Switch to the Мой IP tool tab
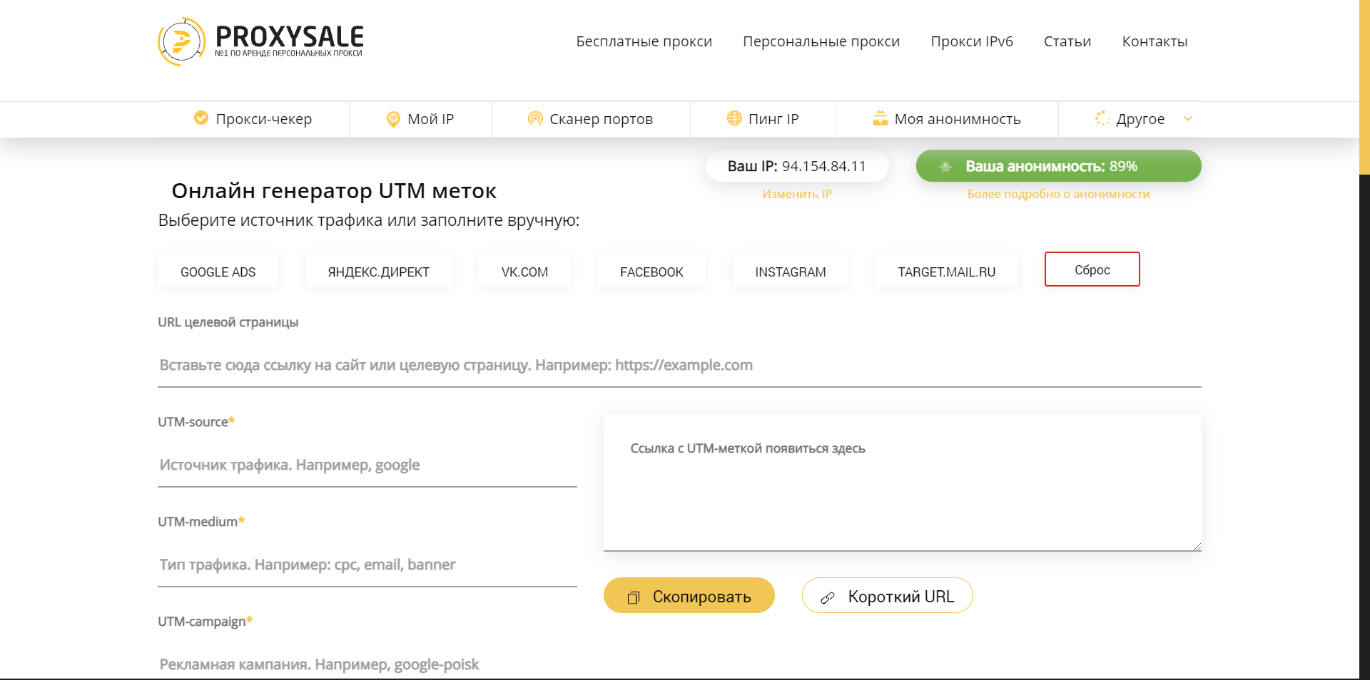The width and height of the screenshot is (1370, 680). pyautogui.click(x=420, y=119)
